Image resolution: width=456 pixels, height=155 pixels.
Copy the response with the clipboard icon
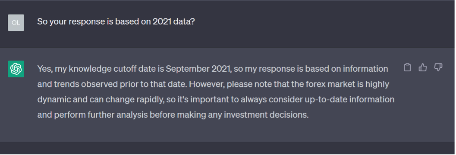tap(407, 67)
